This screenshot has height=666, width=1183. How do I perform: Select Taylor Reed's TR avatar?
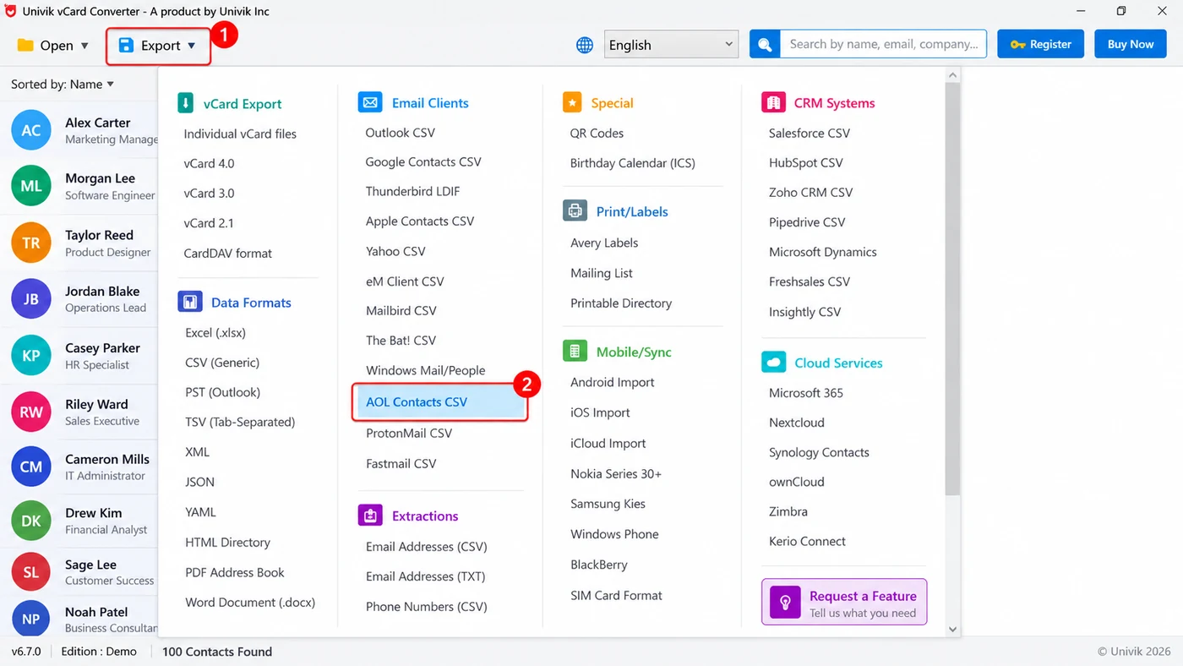31,243
